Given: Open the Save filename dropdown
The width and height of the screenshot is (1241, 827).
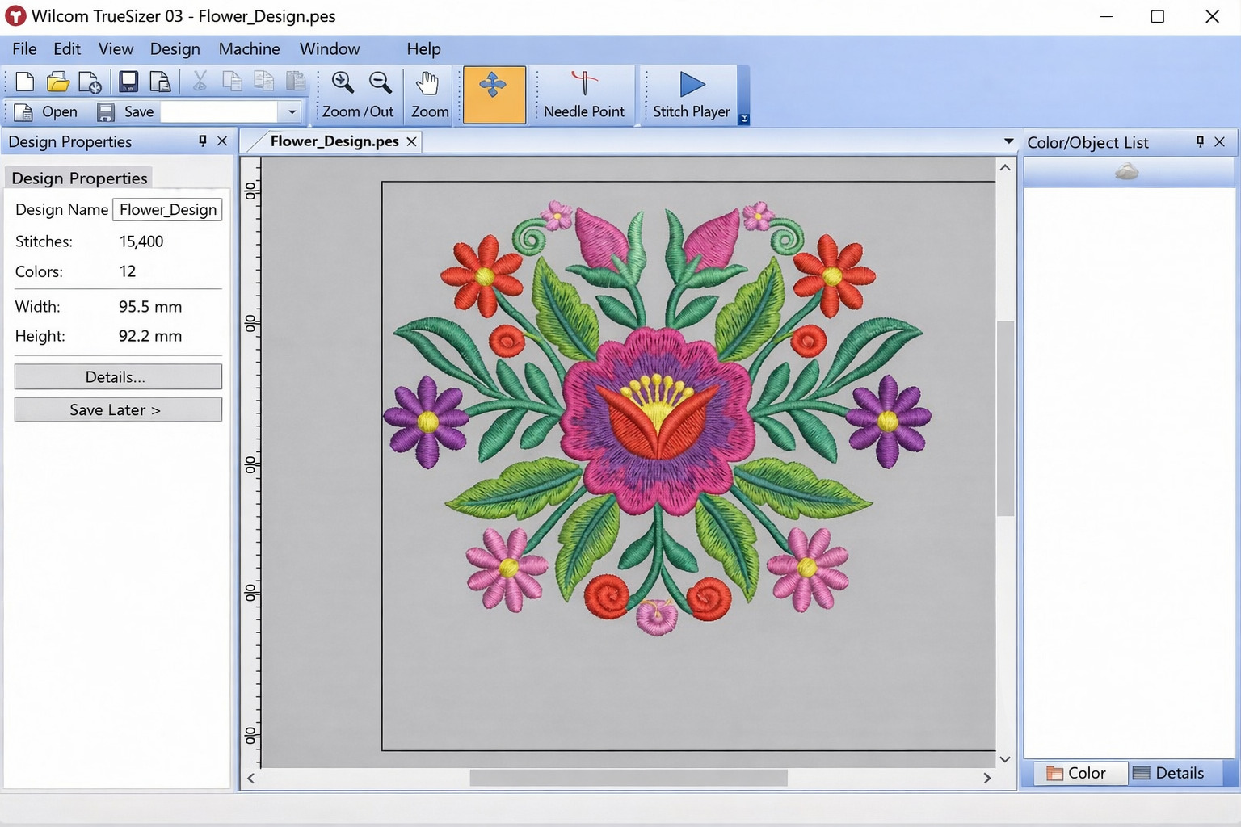Looking at the screenshot, I should [291, 112].
